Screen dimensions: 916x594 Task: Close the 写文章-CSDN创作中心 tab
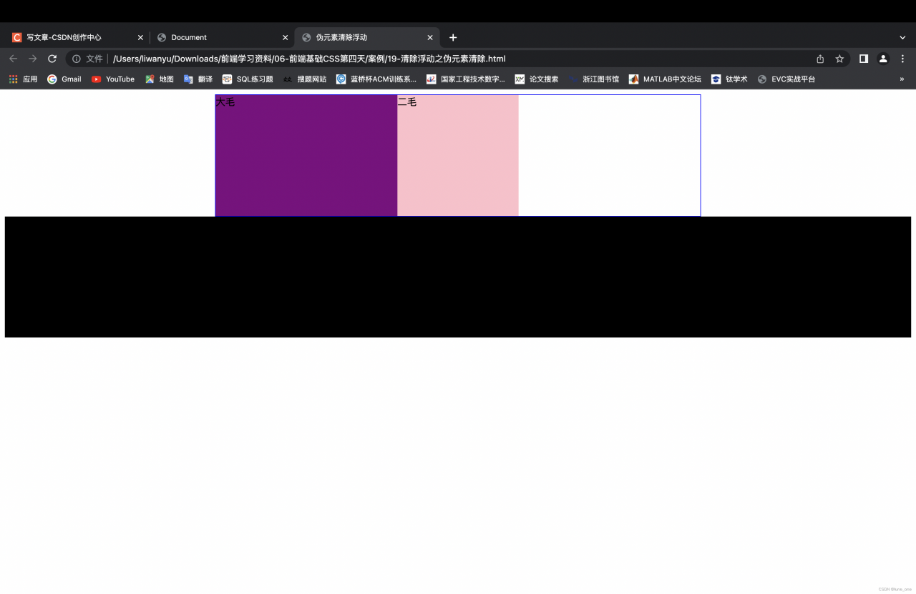140,37
